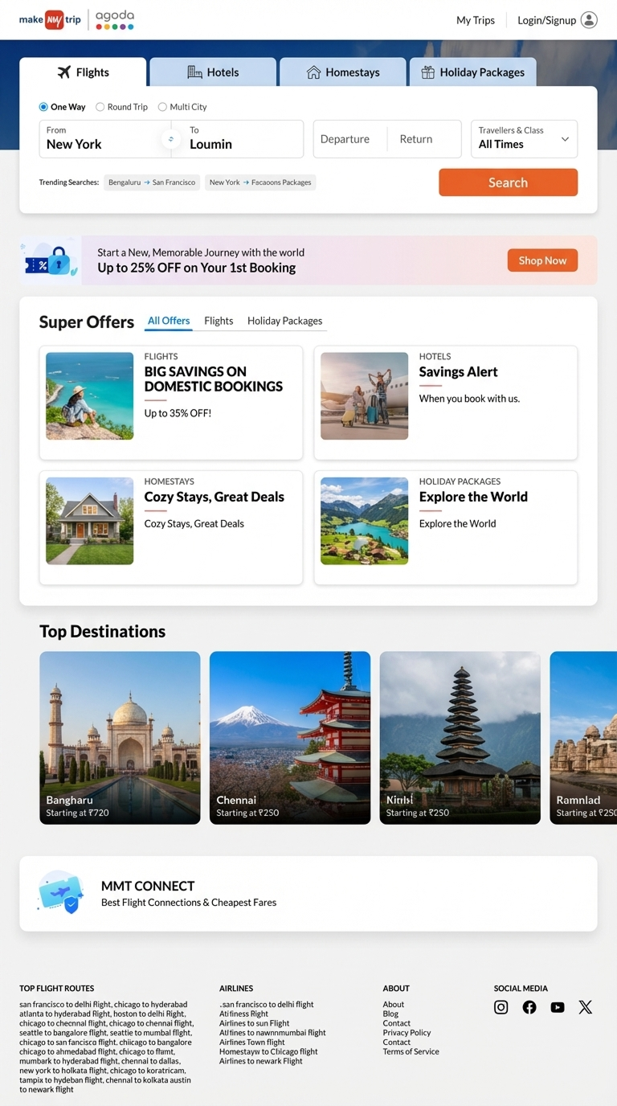Screen dimensions: 617x1106
Task: Switch to the Holiday Packages tab
Action: point(473,72)
